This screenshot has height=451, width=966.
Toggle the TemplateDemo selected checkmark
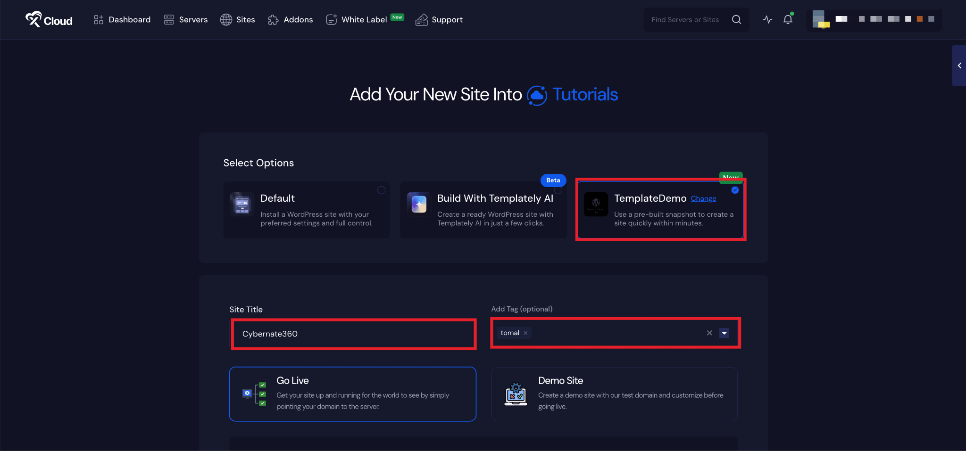(735, 190)
